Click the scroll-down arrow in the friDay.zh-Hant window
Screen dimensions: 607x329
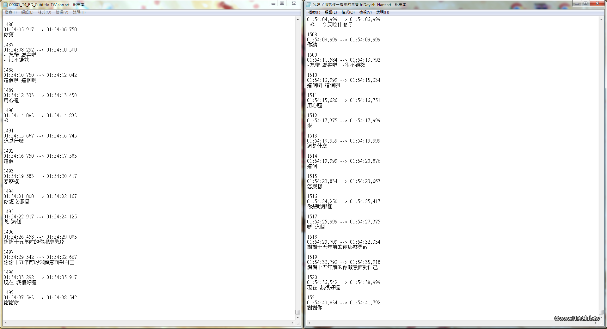point(601,318)
